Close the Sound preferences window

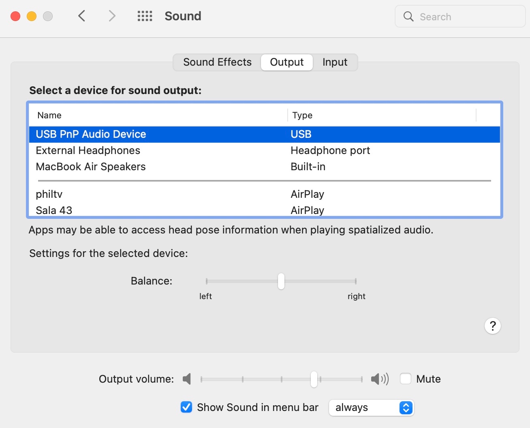point(15,16)
